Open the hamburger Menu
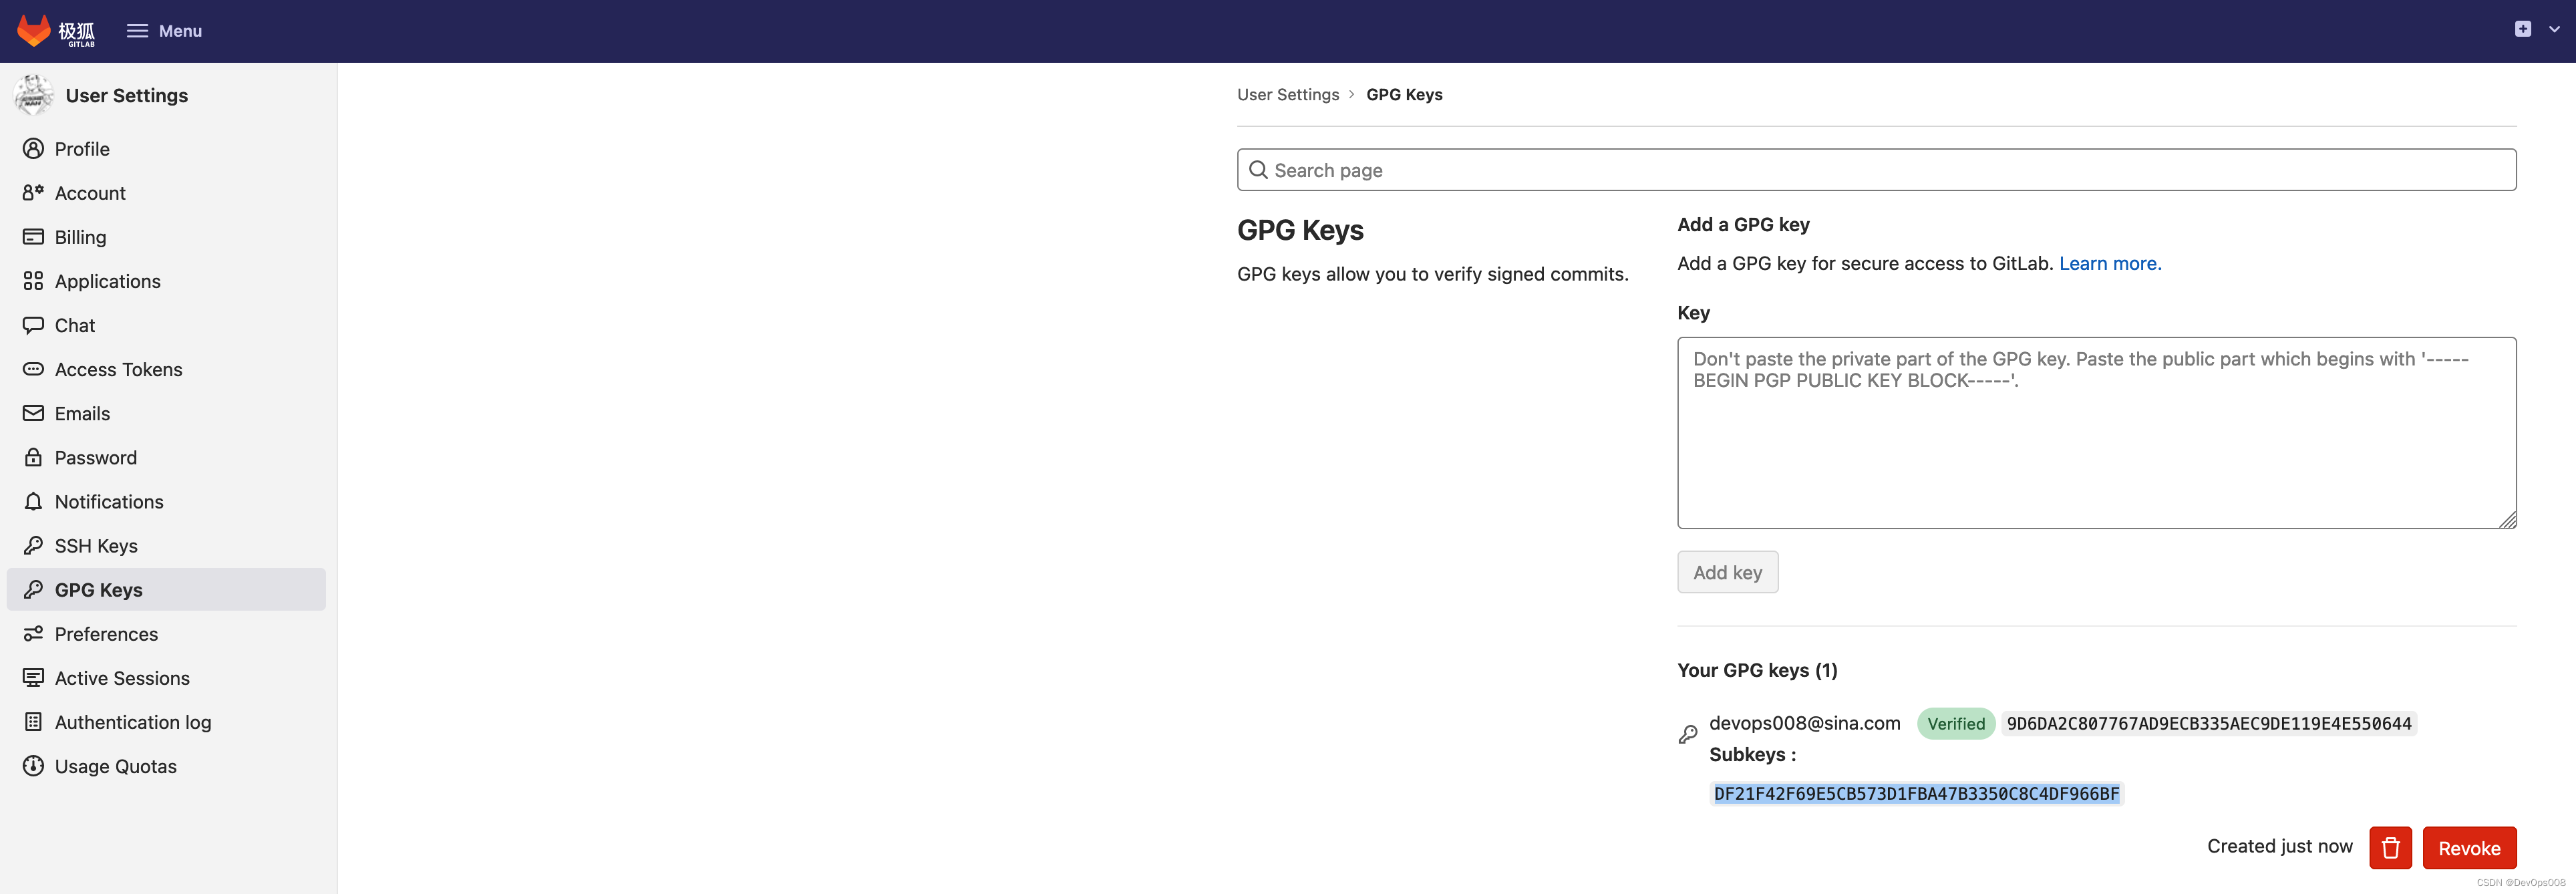The height and width of the screenshot is (894, 2576). [x=164, y=31]
